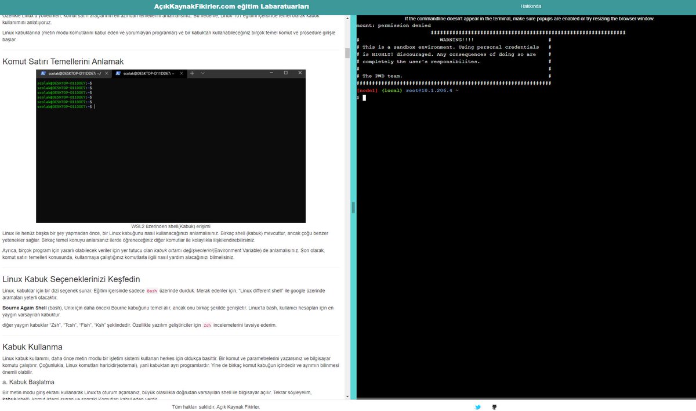Click the "Kabuk Kullanma" heading

(x=32, y=347)
